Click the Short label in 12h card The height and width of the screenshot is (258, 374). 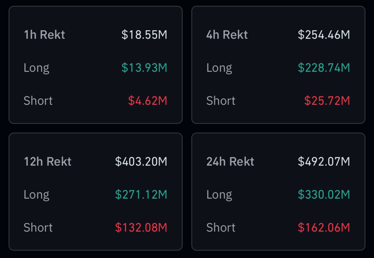[x=38, y=227]
